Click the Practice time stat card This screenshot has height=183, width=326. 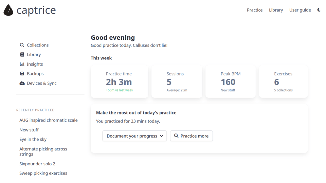pyautogui.click(x=120, y=81)
